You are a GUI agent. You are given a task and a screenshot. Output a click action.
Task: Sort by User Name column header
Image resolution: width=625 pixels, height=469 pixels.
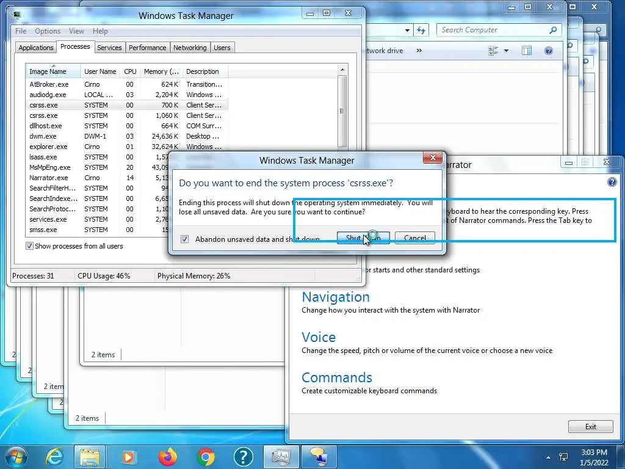tap(100, 71)
